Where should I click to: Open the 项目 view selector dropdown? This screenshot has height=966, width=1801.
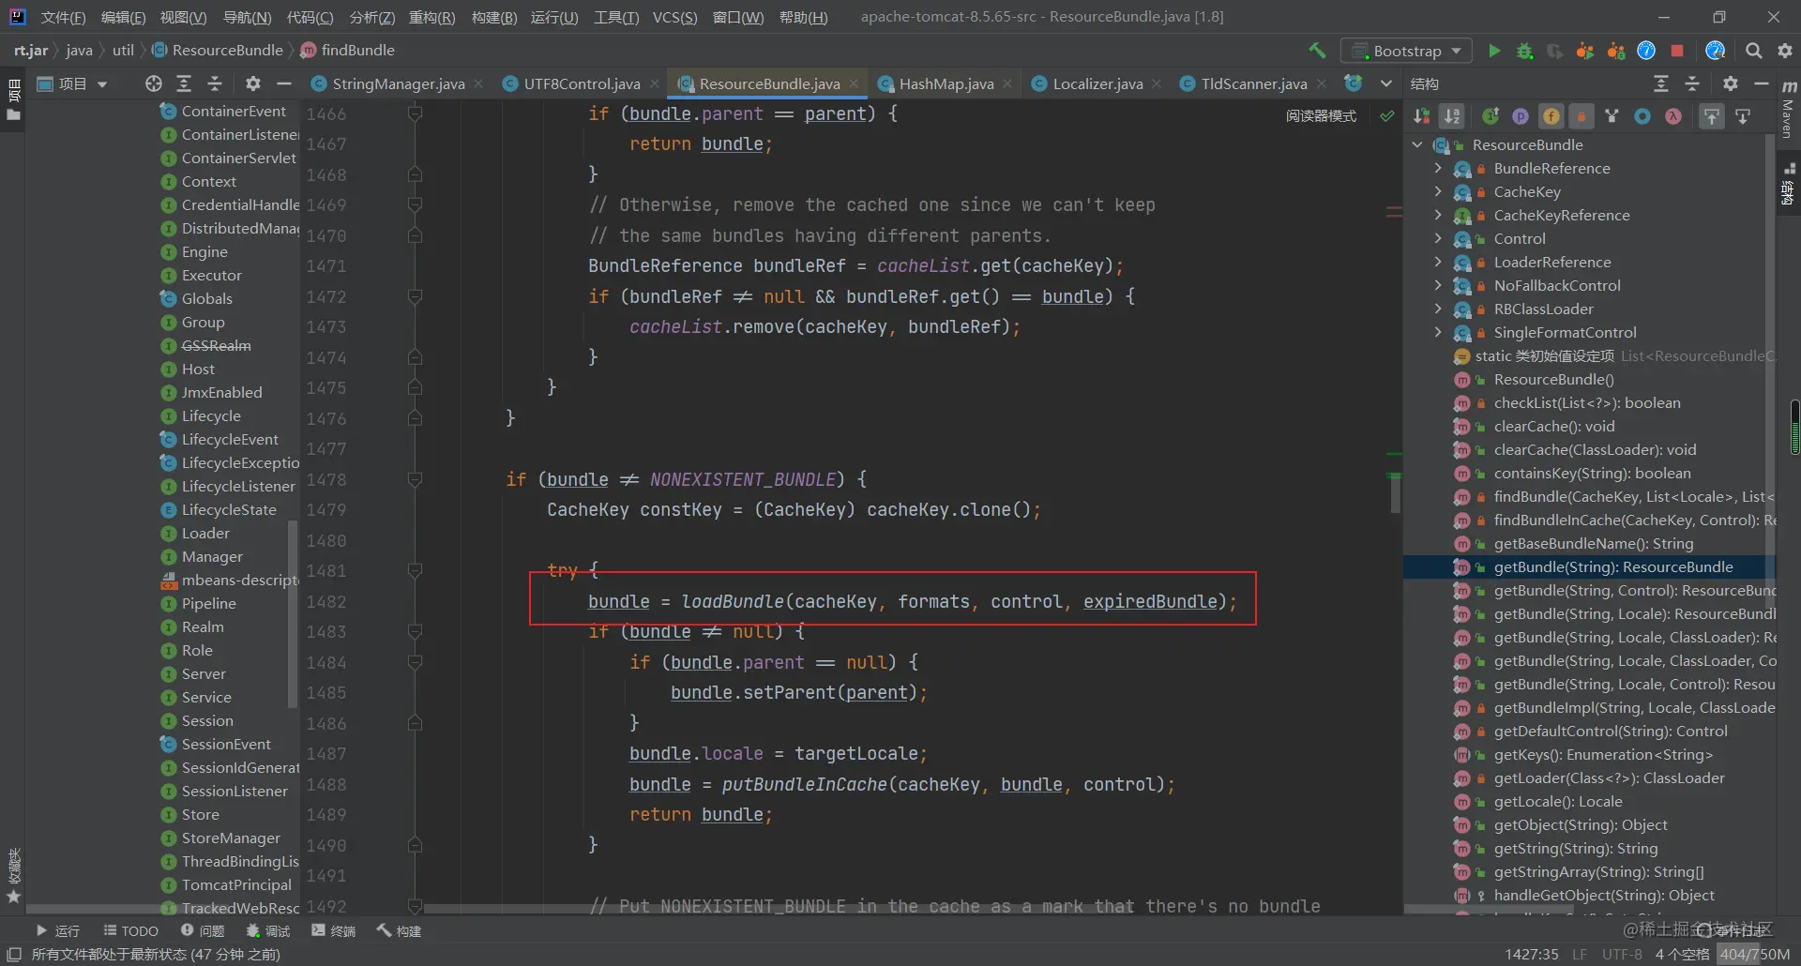(x=72, y=83)
